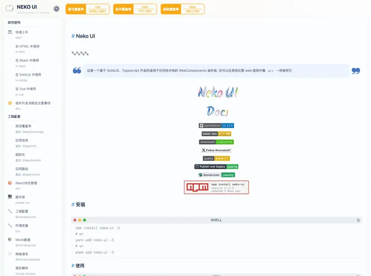The height and width of the screenshot is (276, 371).
Task: Open the 函数覆盖率 coverage badge
Action: click(x=182, y=9)
